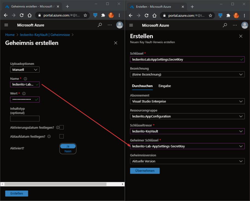The height and width of the screenshot is (201, 250).
Task: Show info icon for Aktivierungsdatum festlegen
Action: [58, 128]
